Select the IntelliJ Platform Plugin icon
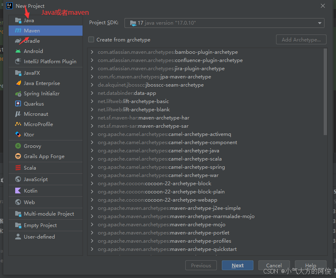336x278 pixels. coord(18,62)
